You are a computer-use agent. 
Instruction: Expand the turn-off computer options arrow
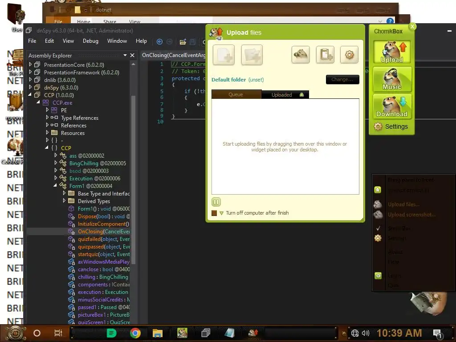pos(221,213)
